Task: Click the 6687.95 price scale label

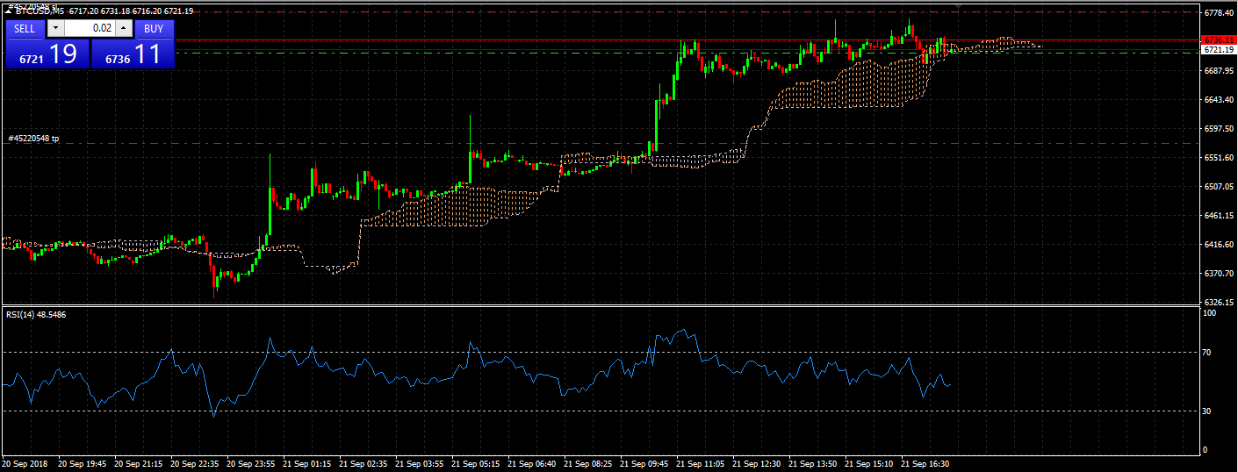Action: click(x=1219, y=70)
